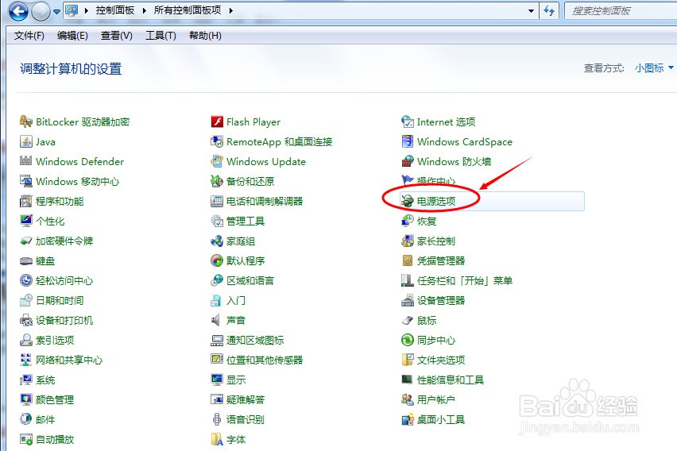Click the 鼠标 mouse icon
Image resolution: width=677 pixels, height=451 pixels.
[x=408, y=320]
